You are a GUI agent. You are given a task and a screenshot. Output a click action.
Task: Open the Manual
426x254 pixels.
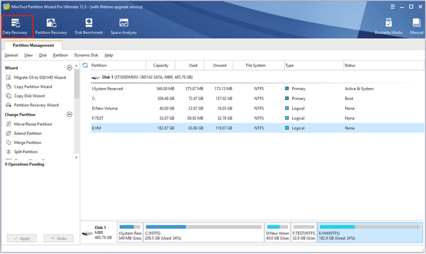pyautogui.click(x=416, y=26)
